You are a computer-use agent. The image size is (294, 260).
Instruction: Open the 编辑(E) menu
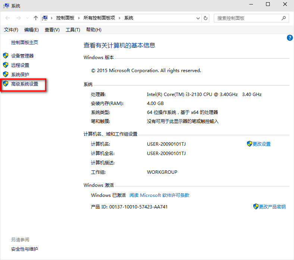[x=31, y=30]
